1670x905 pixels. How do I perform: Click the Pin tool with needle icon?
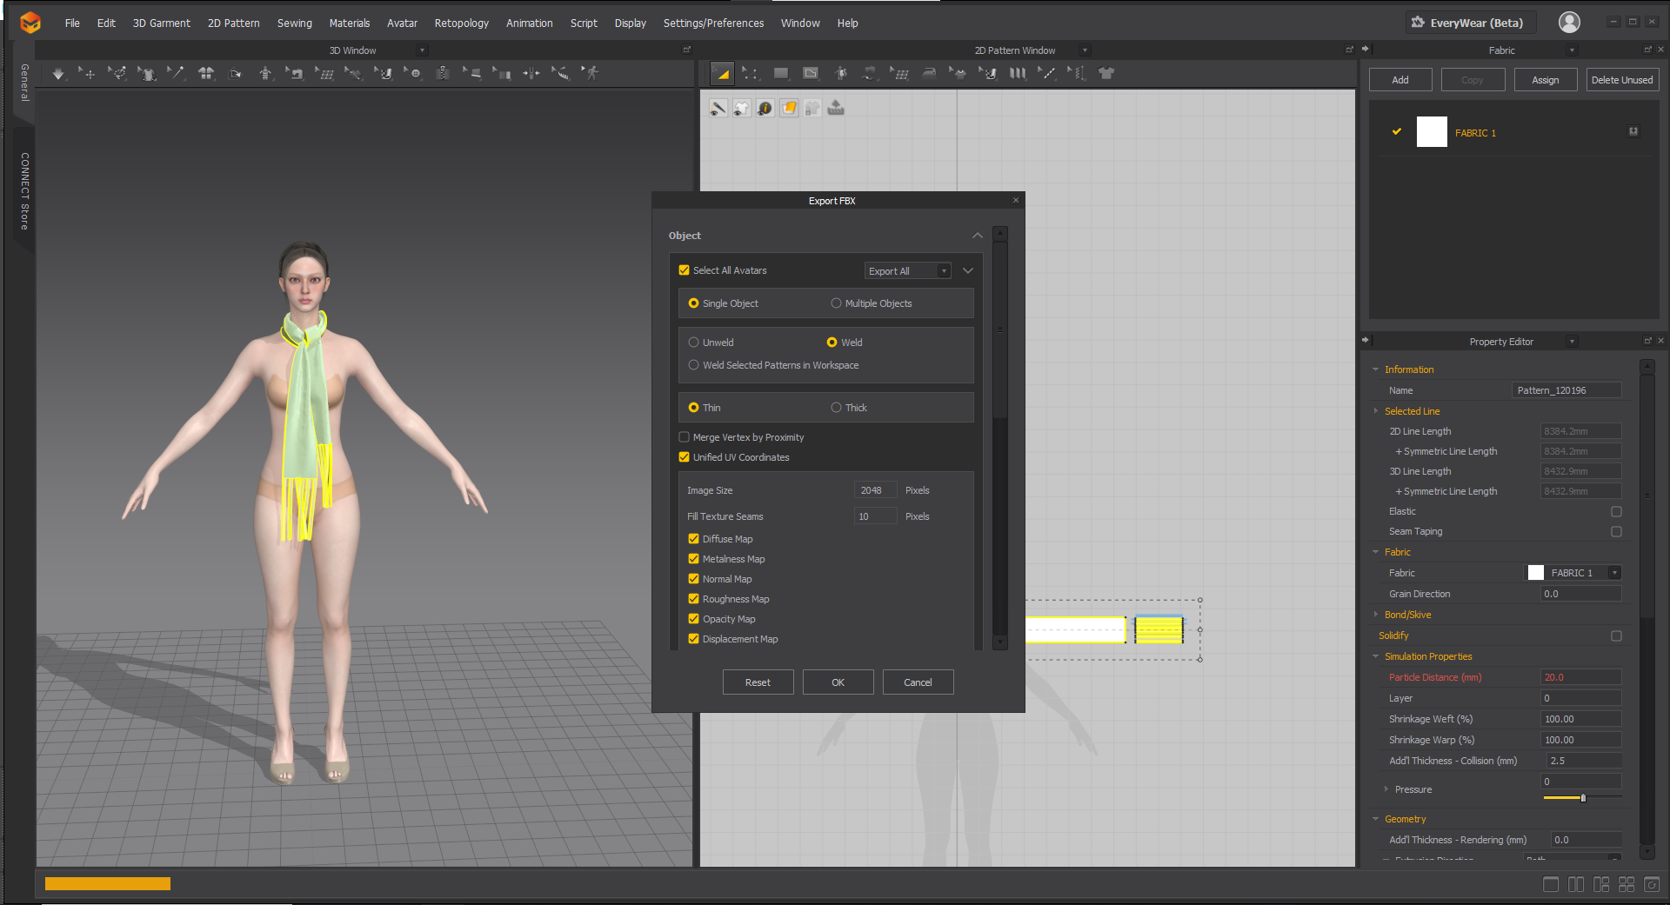[176, 74]
